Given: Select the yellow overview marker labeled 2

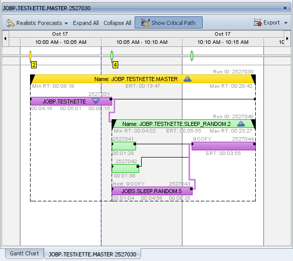Looking at the screenshot, I should pyautogui.click(x=30, y=56).
